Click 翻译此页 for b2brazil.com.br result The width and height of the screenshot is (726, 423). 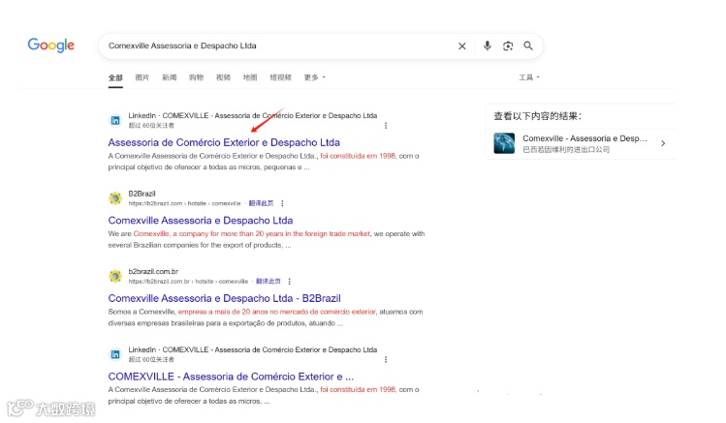pyautogui.click(x=268, y=281)
